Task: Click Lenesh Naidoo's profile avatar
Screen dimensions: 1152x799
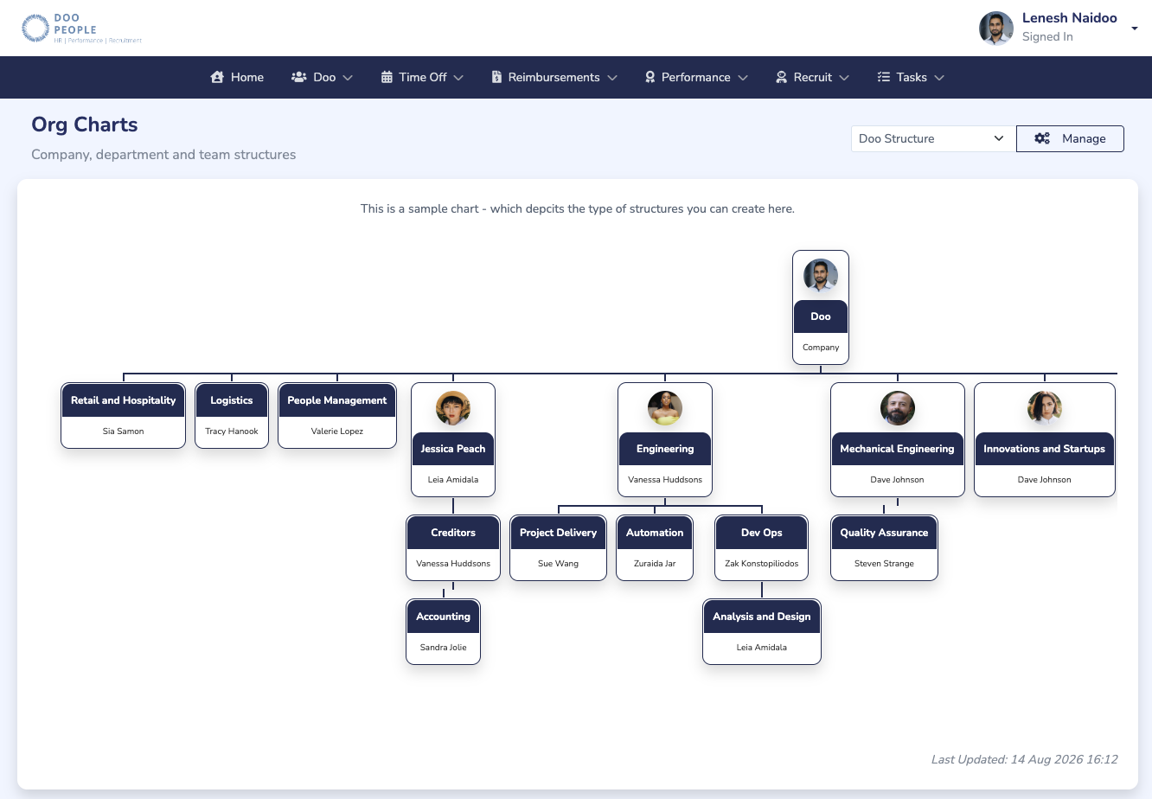Action: [x=996, y=29]
